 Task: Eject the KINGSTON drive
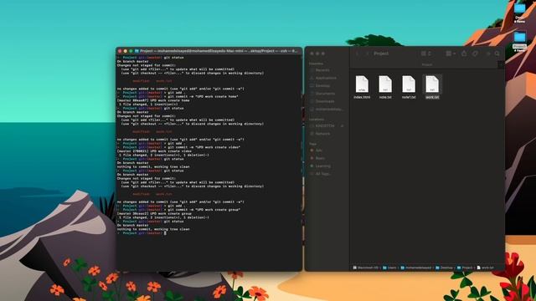tap(342, 125)
